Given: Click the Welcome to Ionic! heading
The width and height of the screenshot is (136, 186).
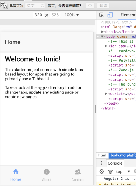Looking at the screenshot, I should [33, 59].
